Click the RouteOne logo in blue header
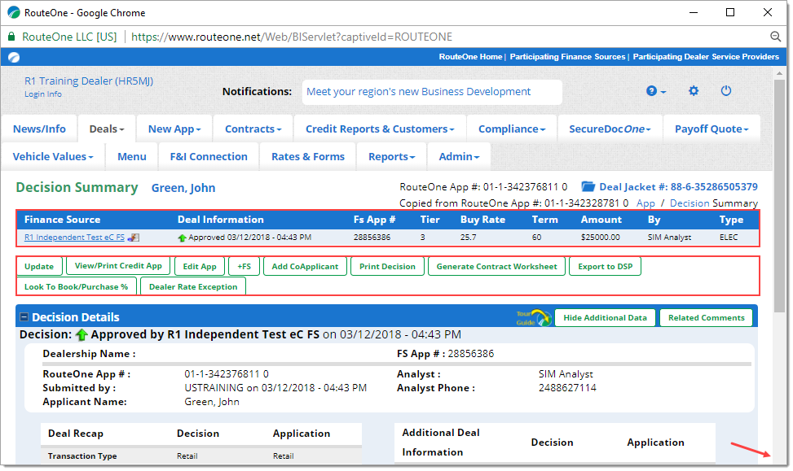The height and width of the screenshot is (471, 793). pyautogui.click(x=14, y=57)
